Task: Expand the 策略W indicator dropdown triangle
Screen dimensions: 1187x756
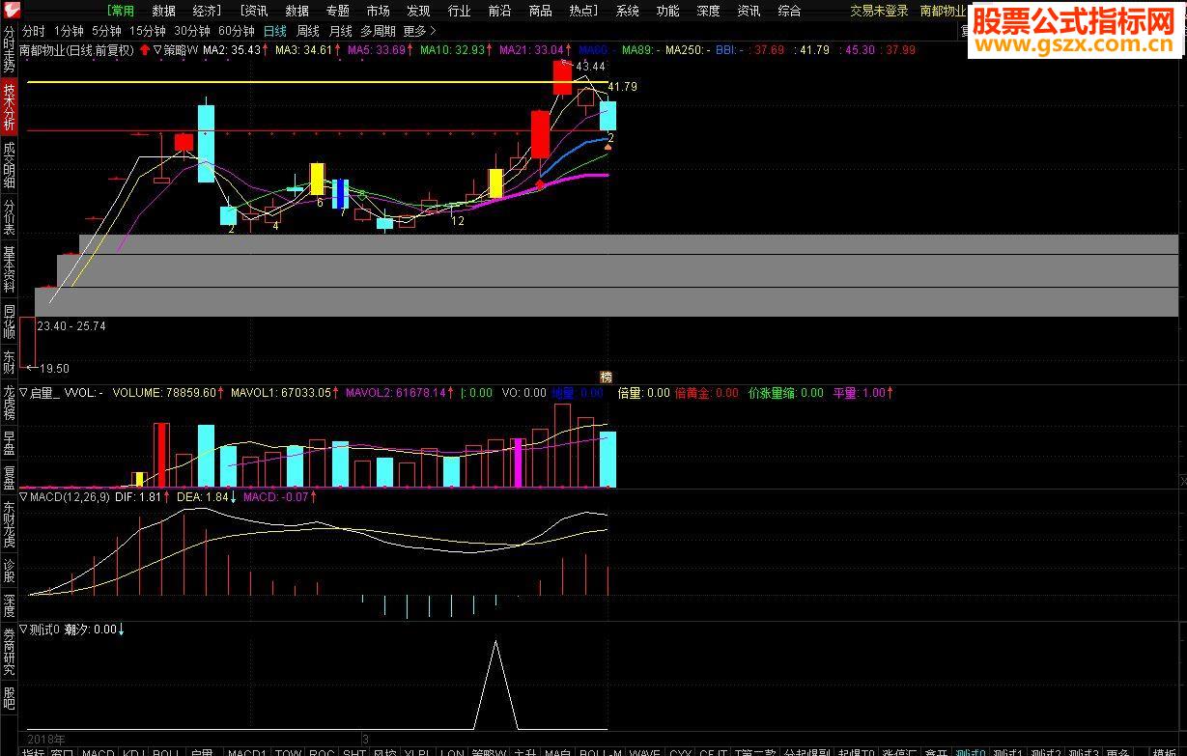Action: pos(157,49)
